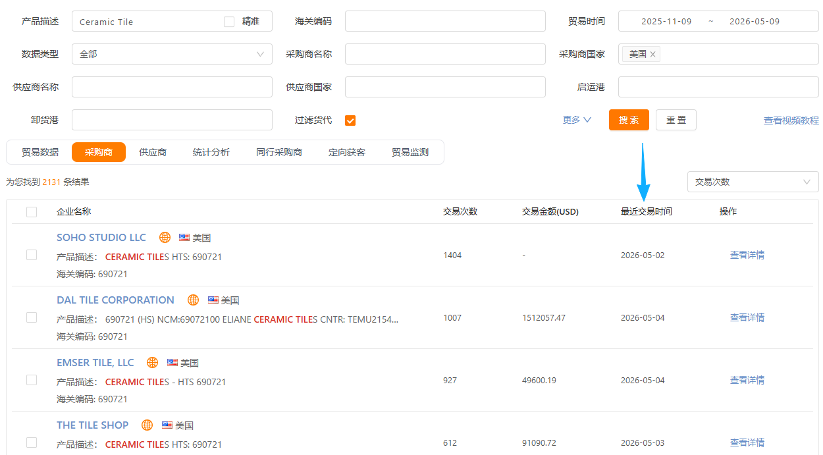
Task: Click amount 91090.72 in THE TILE SHOP row
Action: (x=539, y=443)
